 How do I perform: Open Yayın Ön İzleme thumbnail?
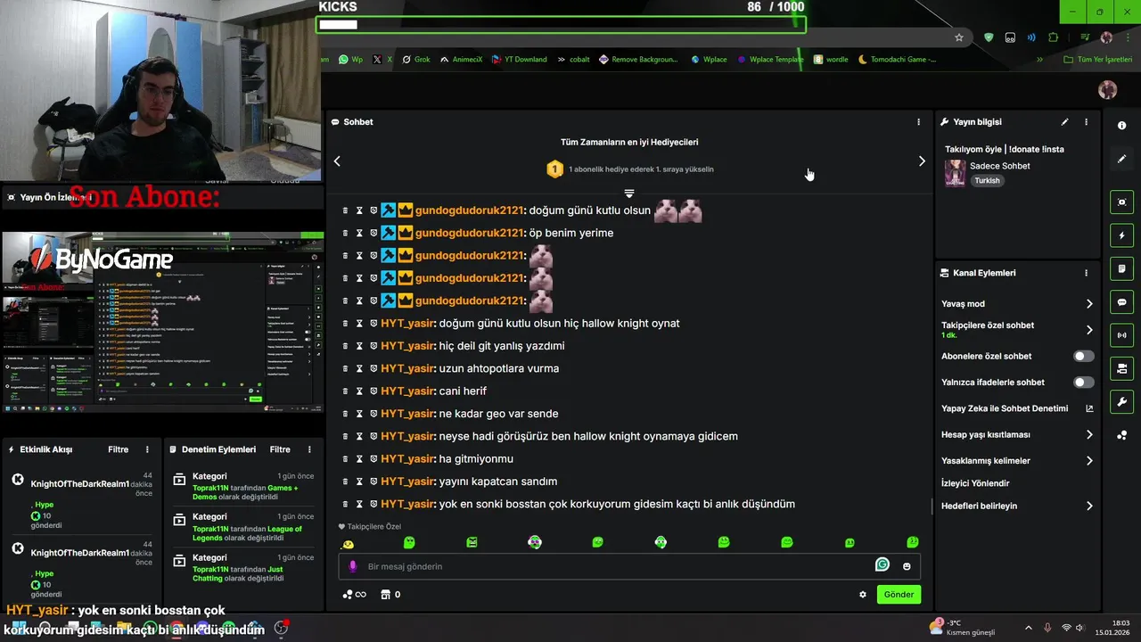[x=162, y=321]
